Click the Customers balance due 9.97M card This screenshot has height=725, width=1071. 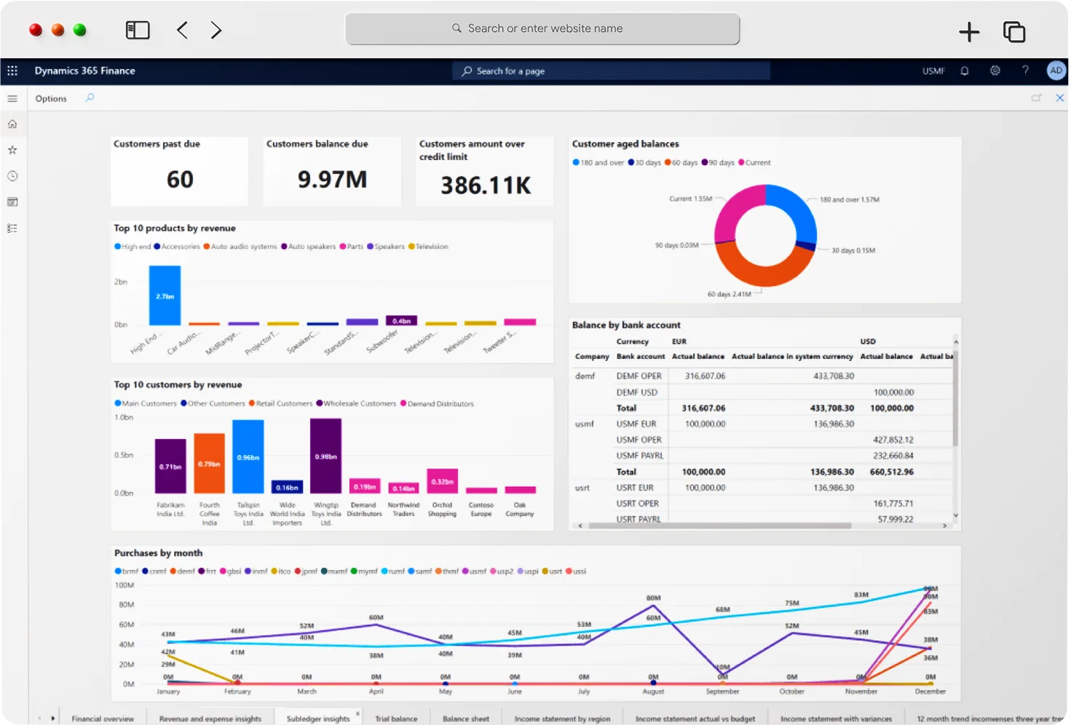tap(332, 171)
